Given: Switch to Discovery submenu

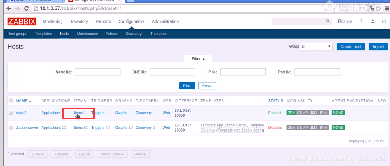Looking at the screenshot, I should tap(134, 34).
